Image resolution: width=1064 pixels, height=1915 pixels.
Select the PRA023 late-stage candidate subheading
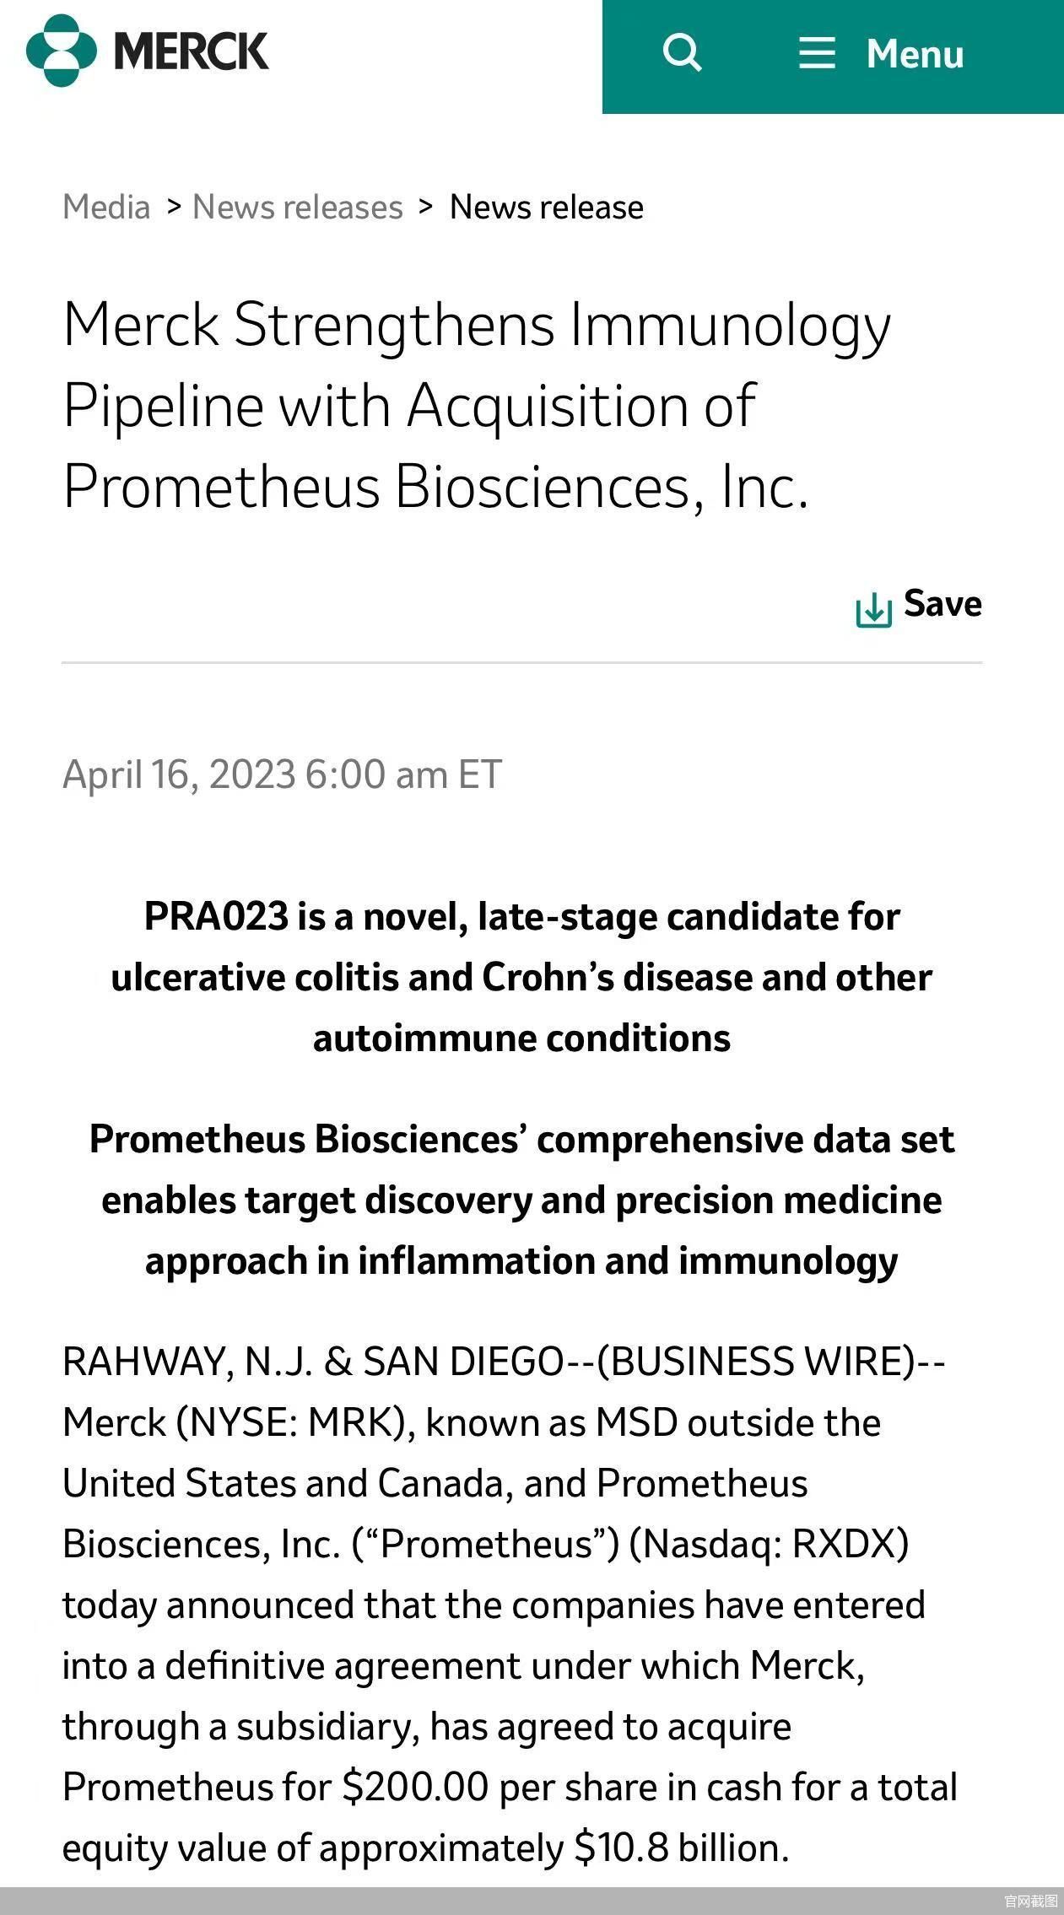522,977
